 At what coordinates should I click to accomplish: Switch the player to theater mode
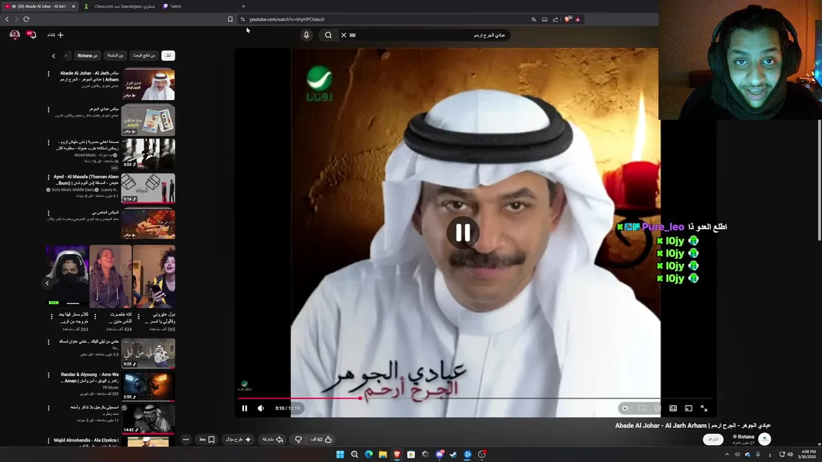673,408
